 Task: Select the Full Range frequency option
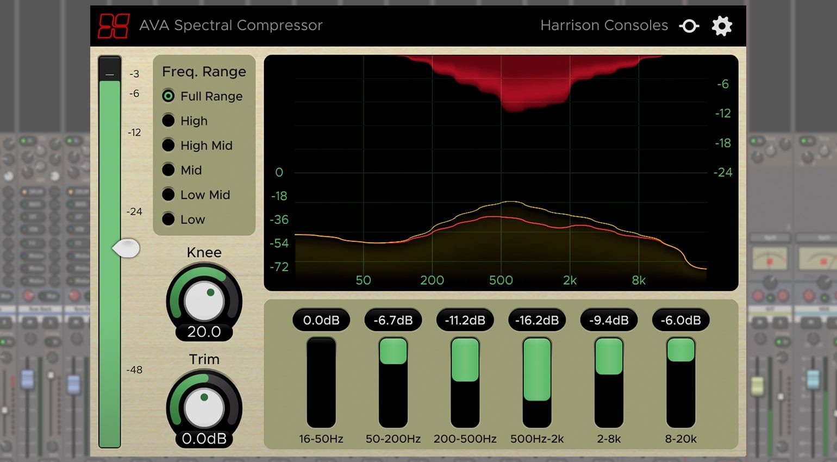(168, 96)
